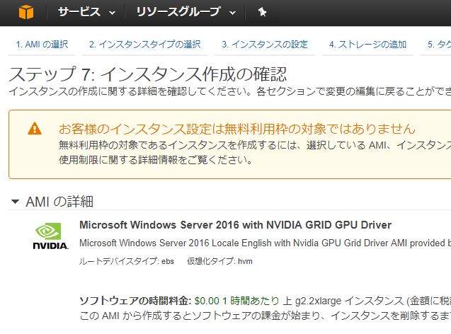Click the ルートデバイスタイプ: ebs text
Screen dimensions: 451x334
(127, 261)
